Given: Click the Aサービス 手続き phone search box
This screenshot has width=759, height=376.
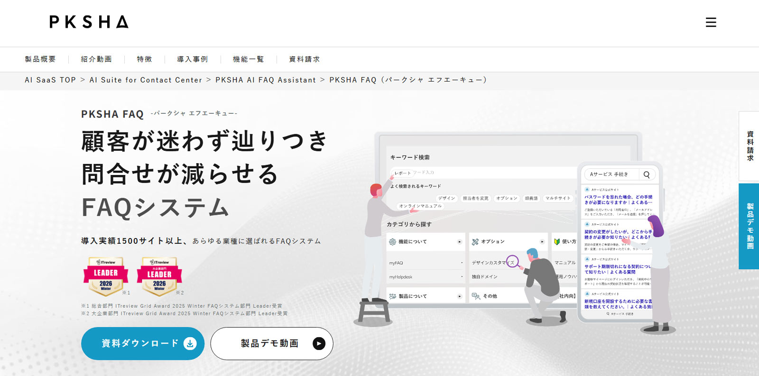Looking at the screenshot, I should point(620,174).
